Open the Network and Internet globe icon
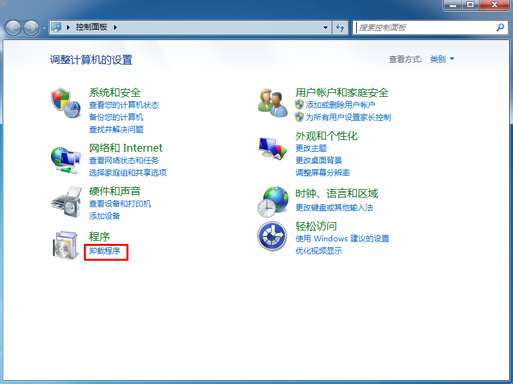 66,159
